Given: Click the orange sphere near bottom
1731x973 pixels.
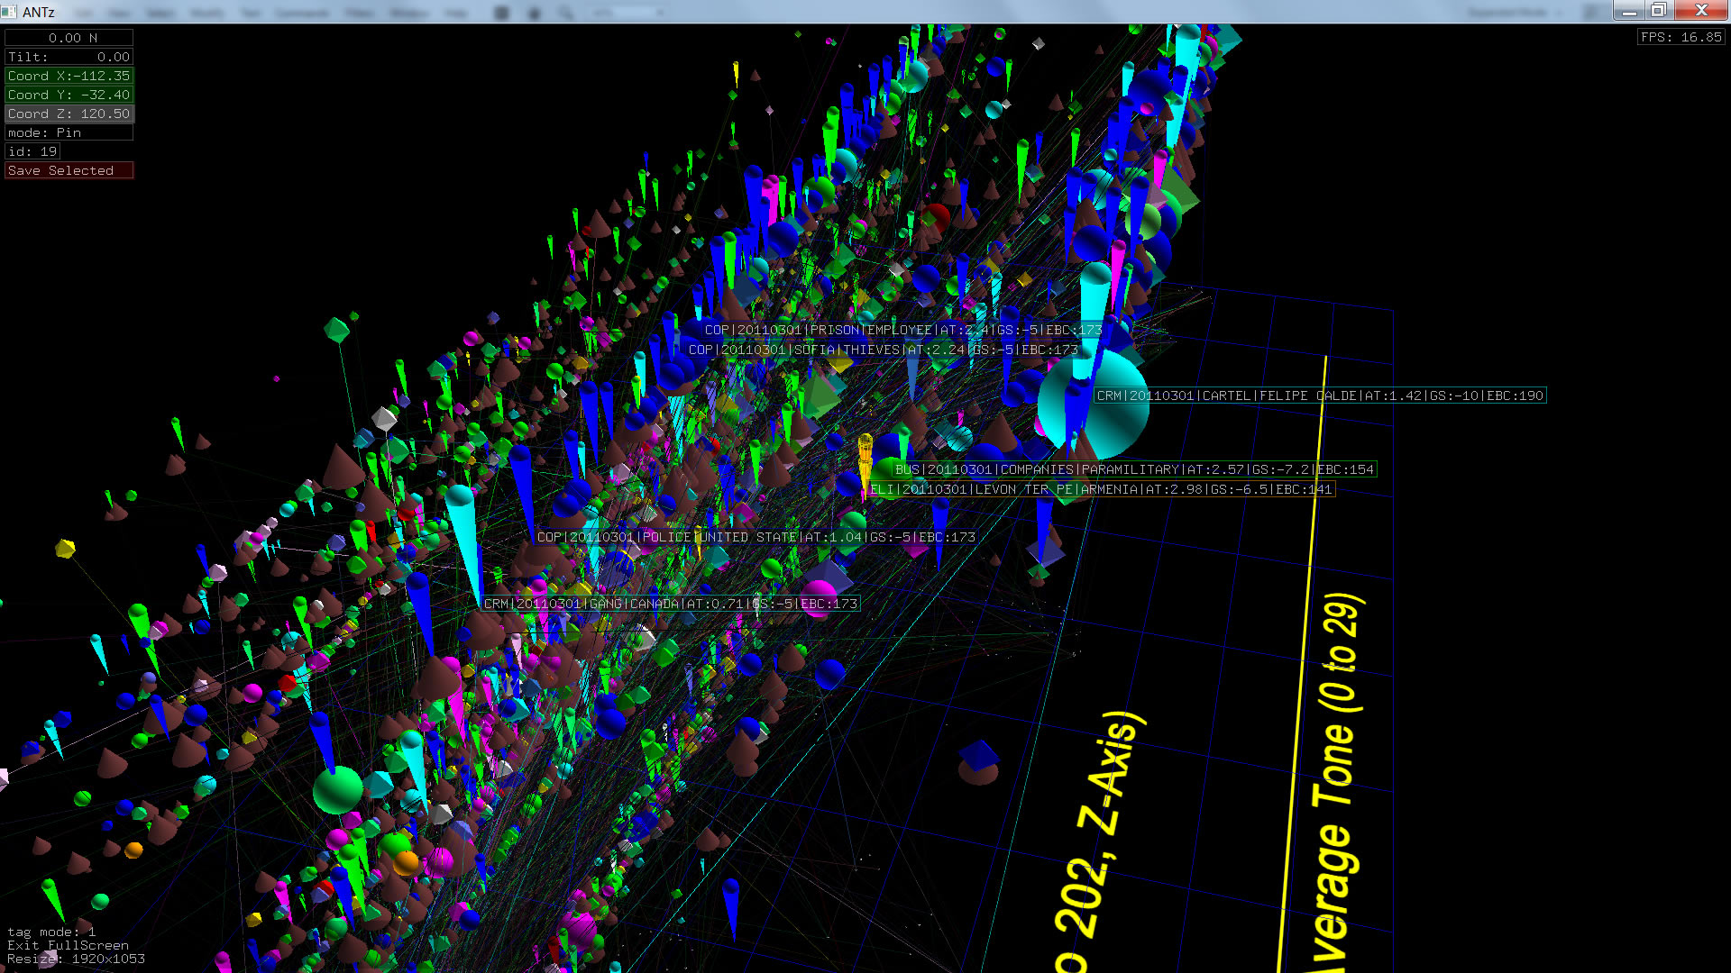Looking at the screenshot, I should coord(406,863).
